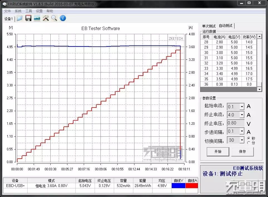Switch to the 自动测试 tab
This screenshot has height=197, width=268.
(226, 26)
